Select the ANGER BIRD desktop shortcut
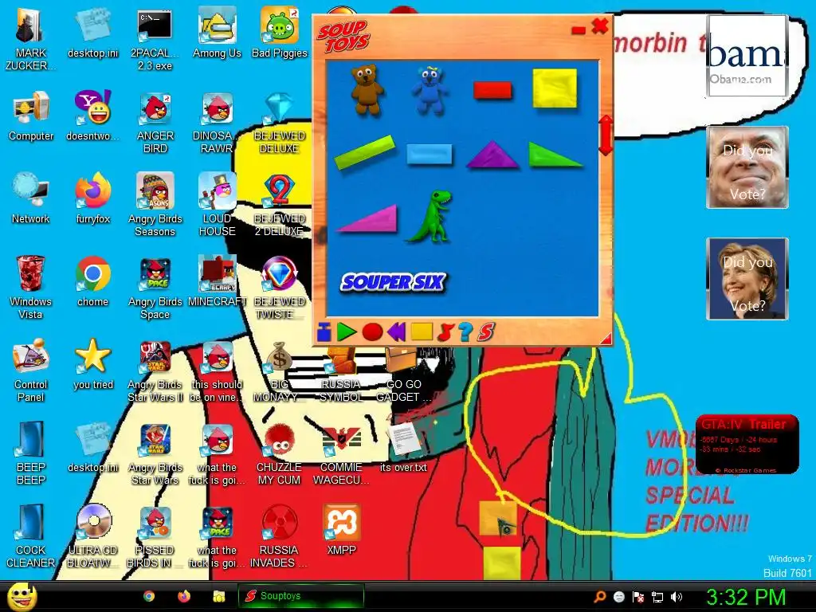This screenshot has width=816, height=612. (x=155, y=123)
